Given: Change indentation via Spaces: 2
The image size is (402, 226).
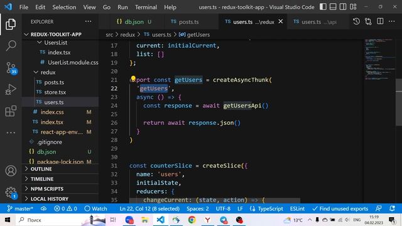Looking at the screenshot, I should coord(198,208).
